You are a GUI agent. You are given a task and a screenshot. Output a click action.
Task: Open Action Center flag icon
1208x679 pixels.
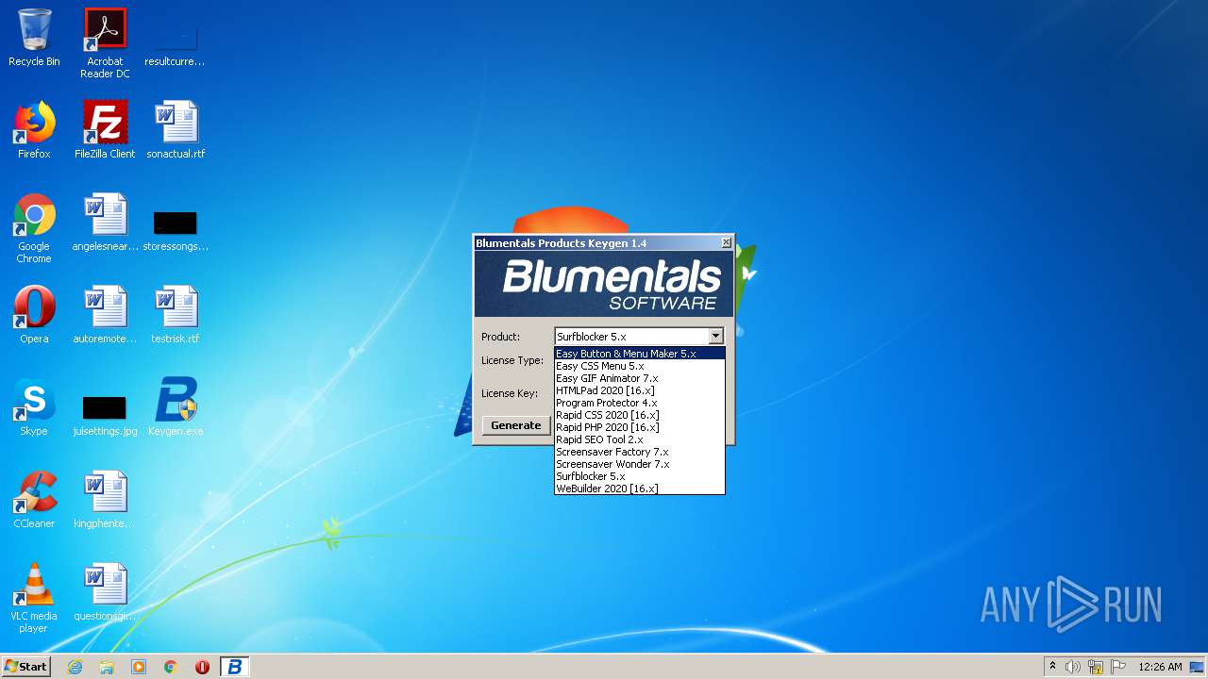pos(1118,667)
